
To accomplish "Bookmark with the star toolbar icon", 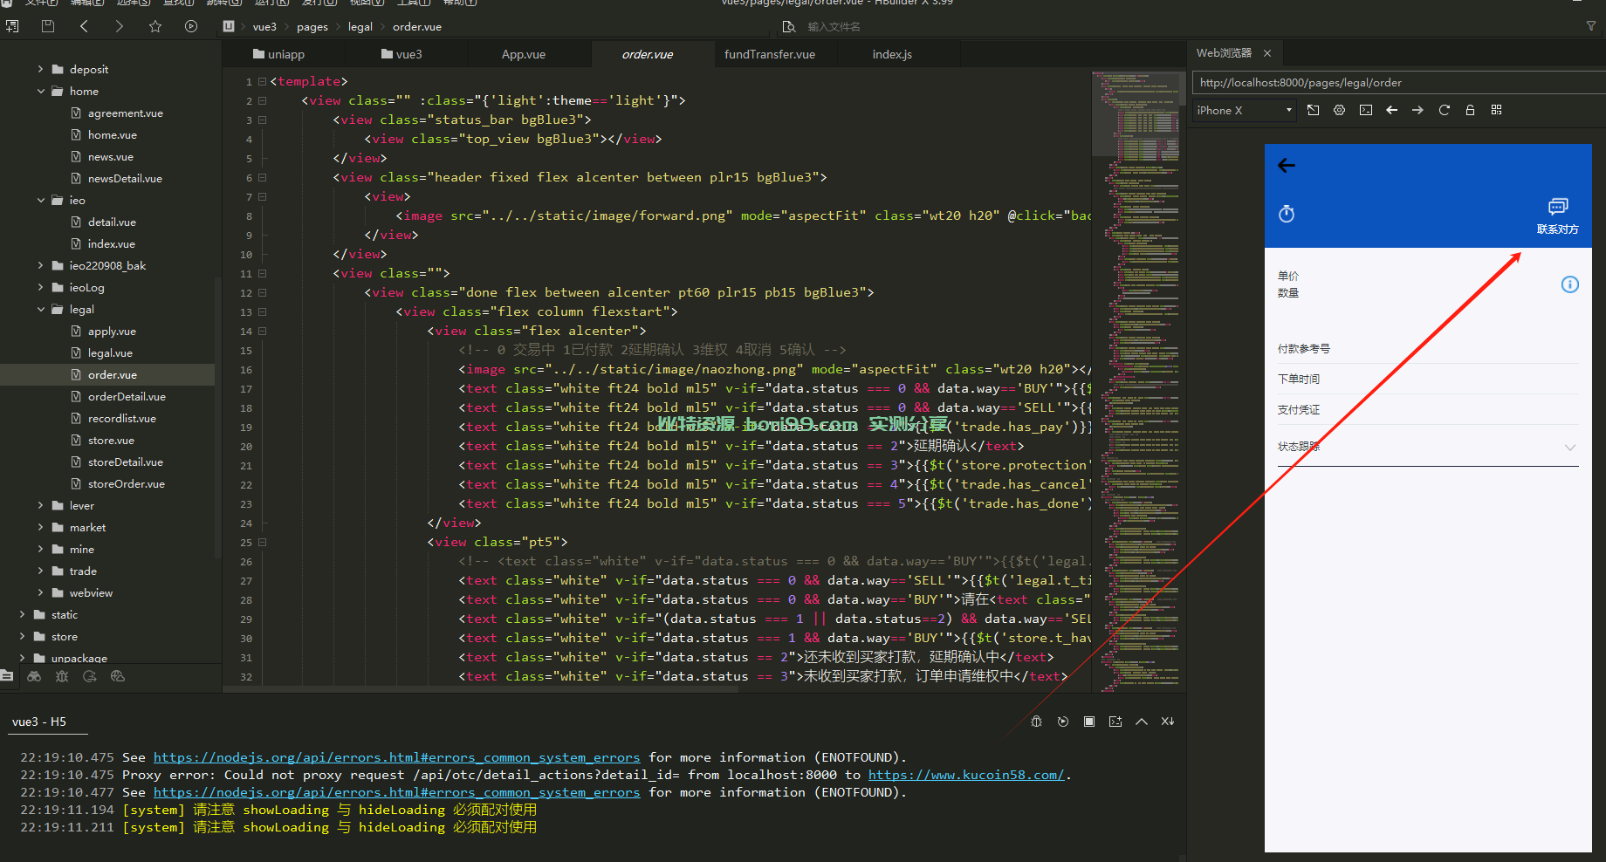I will tap(155, 26).
